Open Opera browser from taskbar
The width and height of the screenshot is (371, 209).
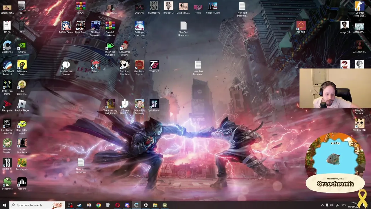coord(117,205)
